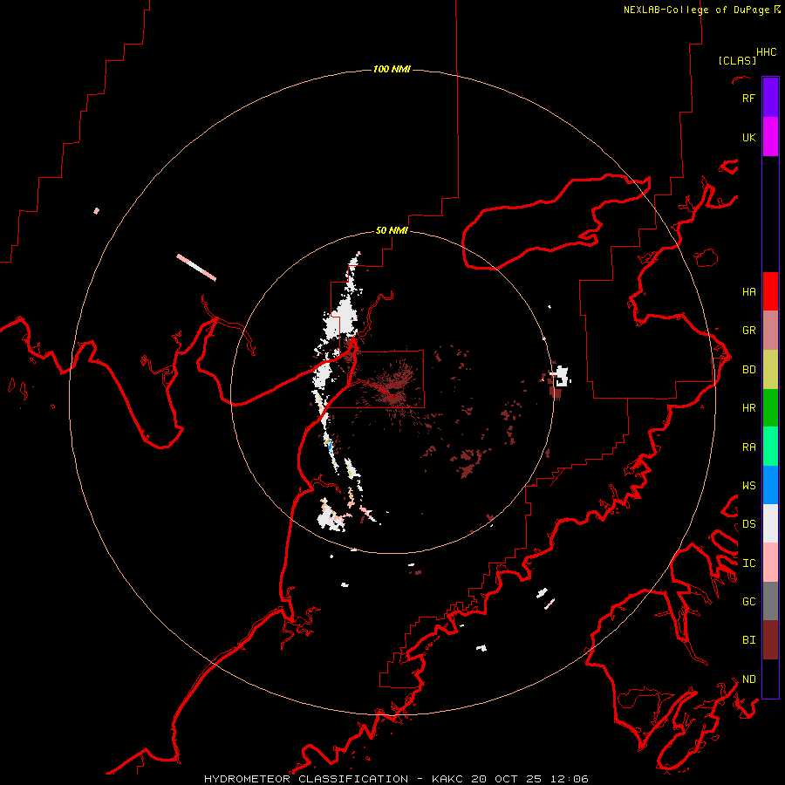The width and height of the screenshot is (785, 785).
Task: Click the 'WS' legend label
Action: pos(748,486)
